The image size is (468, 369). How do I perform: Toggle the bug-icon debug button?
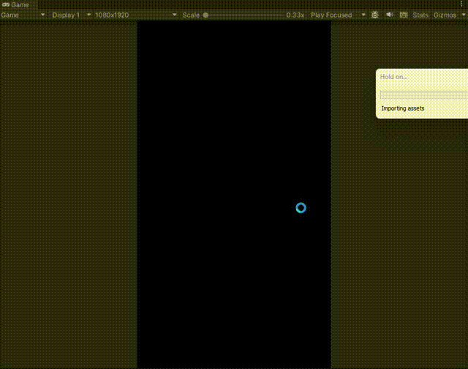coord(375,15)
